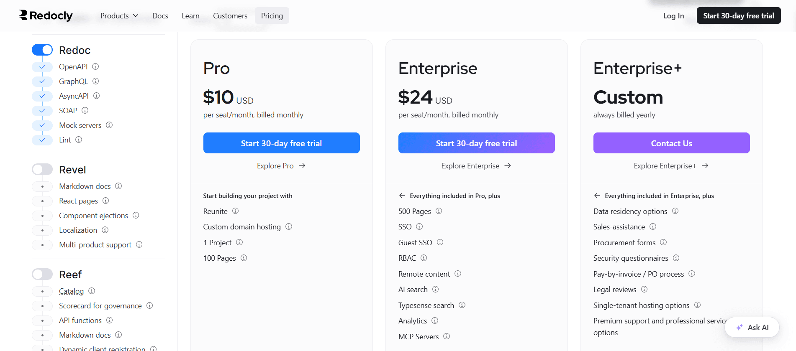Open info icon next to AsyncAPI
The height and width of the screenshot is (351, 796).
coord(97,96)
